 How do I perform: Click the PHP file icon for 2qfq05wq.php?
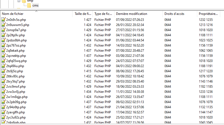pyautogui.click(x=4, y=61)
